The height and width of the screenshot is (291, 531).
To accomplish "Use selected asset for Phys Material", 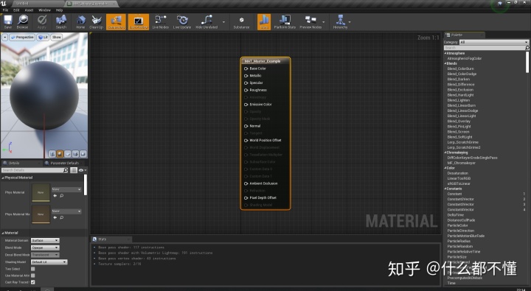I will pyautogui.click(x=55, y=195).
